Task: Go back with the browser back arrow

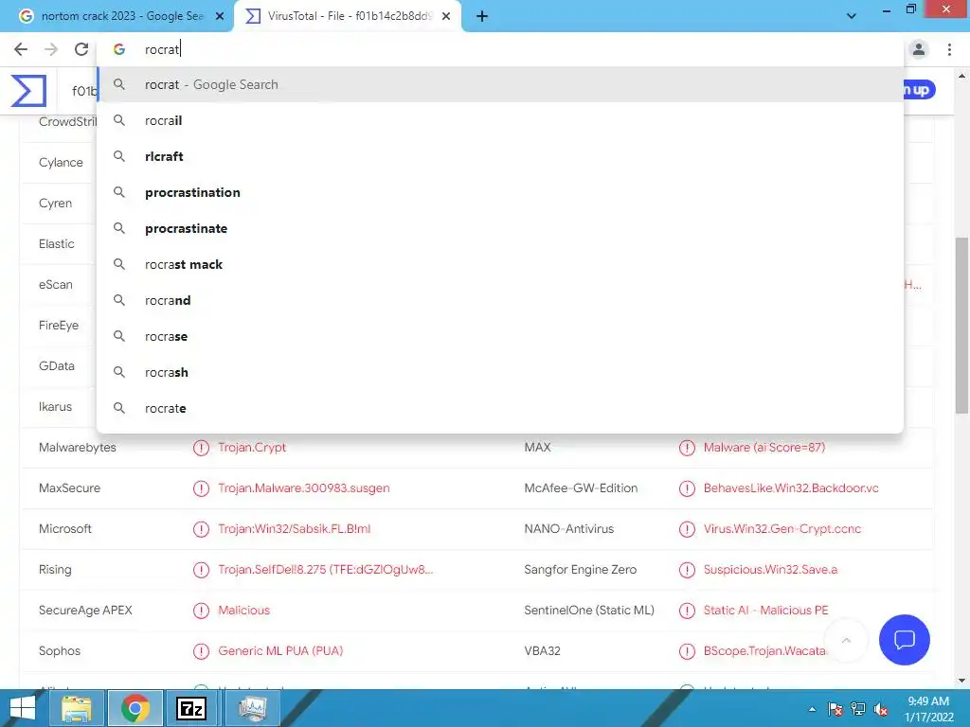Action: pos(21,49)
